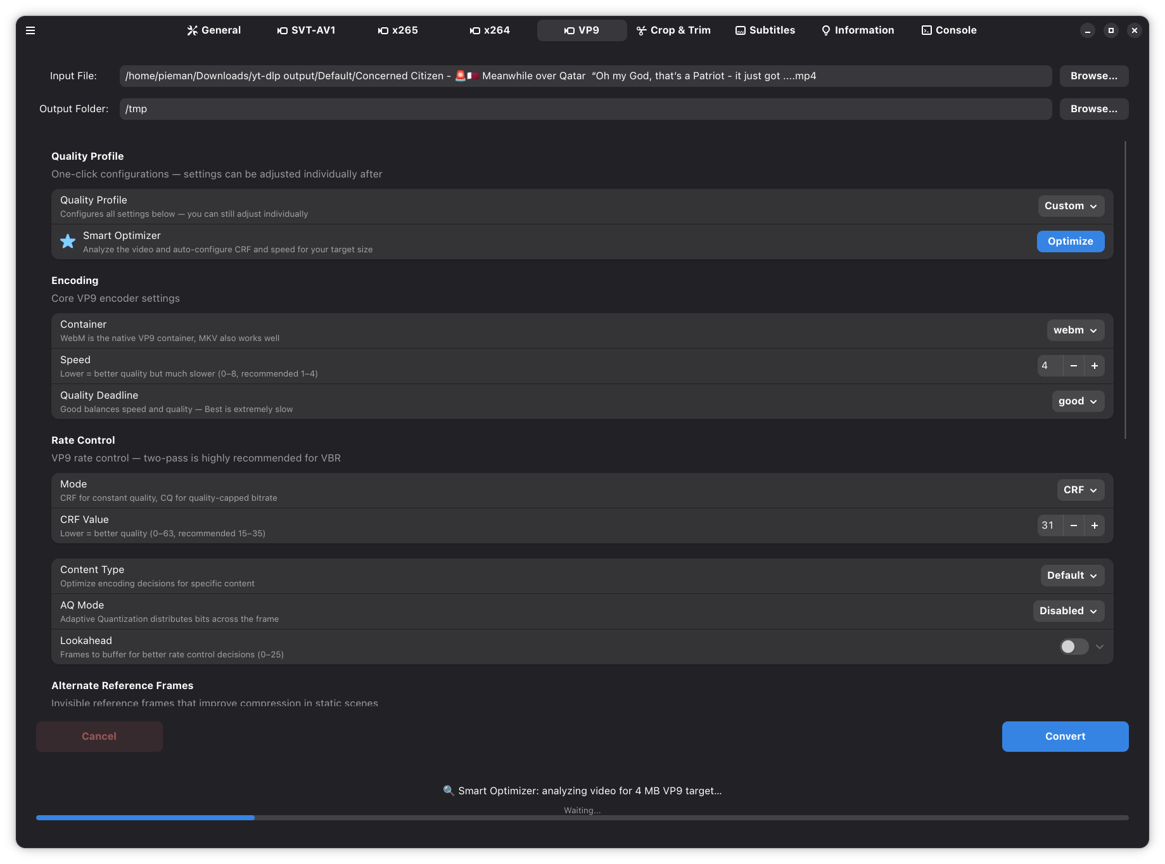
Task: Browse for the output folder
Action: pyautogui.click(x=1094, y=109)
